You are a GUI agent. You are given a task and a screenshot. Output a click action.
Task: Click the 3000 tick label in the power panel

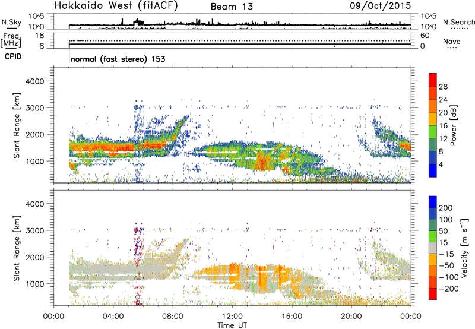click(34, 108)
